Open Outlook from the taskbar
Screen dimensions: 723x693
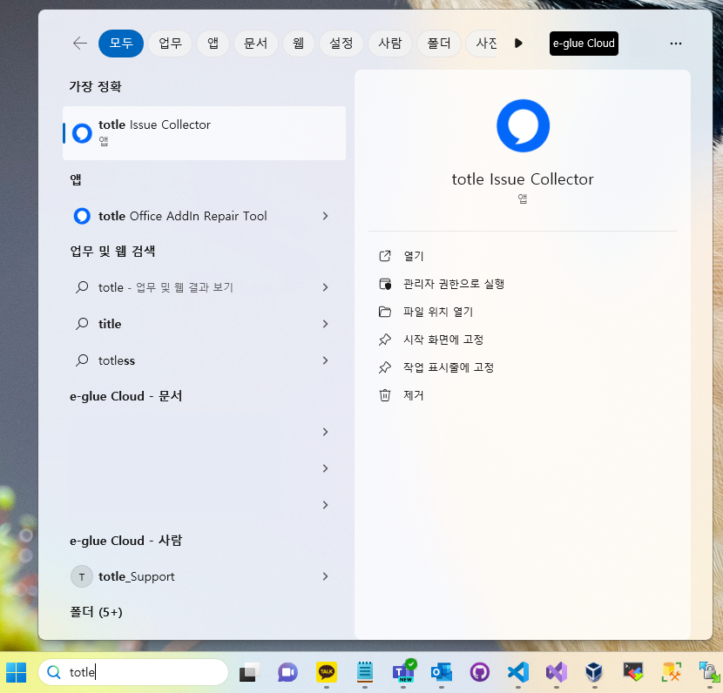tap(442, 672)
